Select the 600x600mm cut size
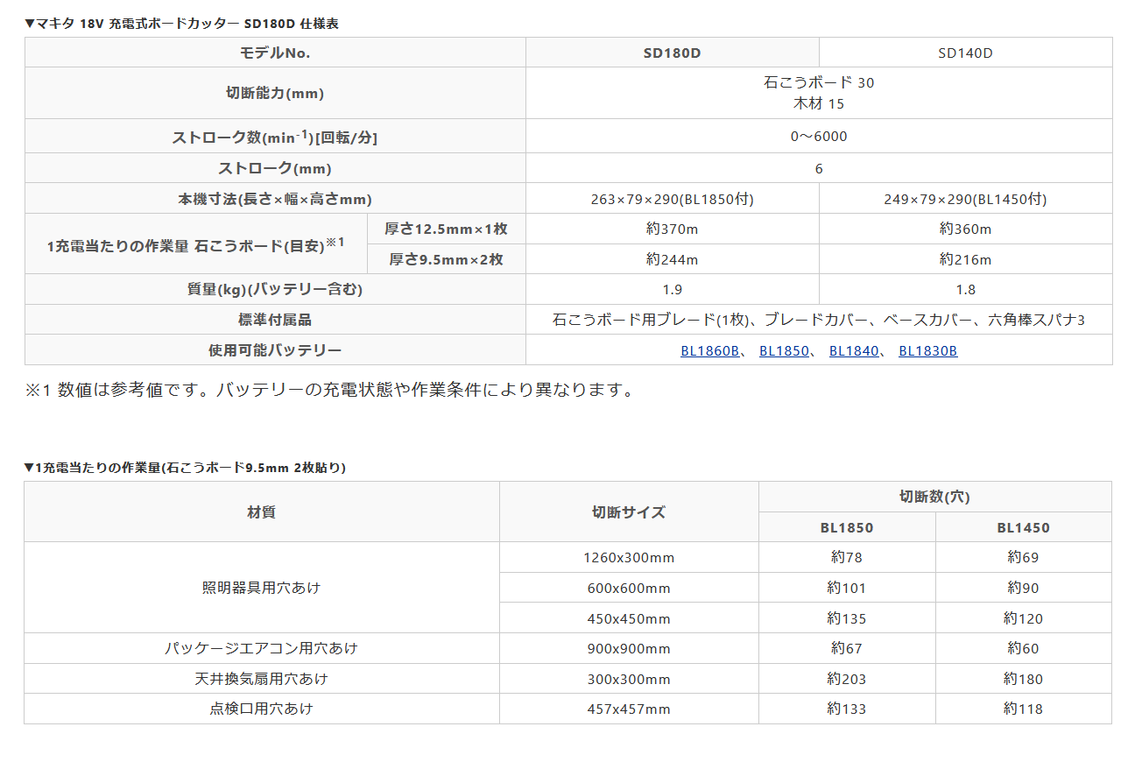The width and height of the screenshot is (1142, 762). click(x=629, y=588)
